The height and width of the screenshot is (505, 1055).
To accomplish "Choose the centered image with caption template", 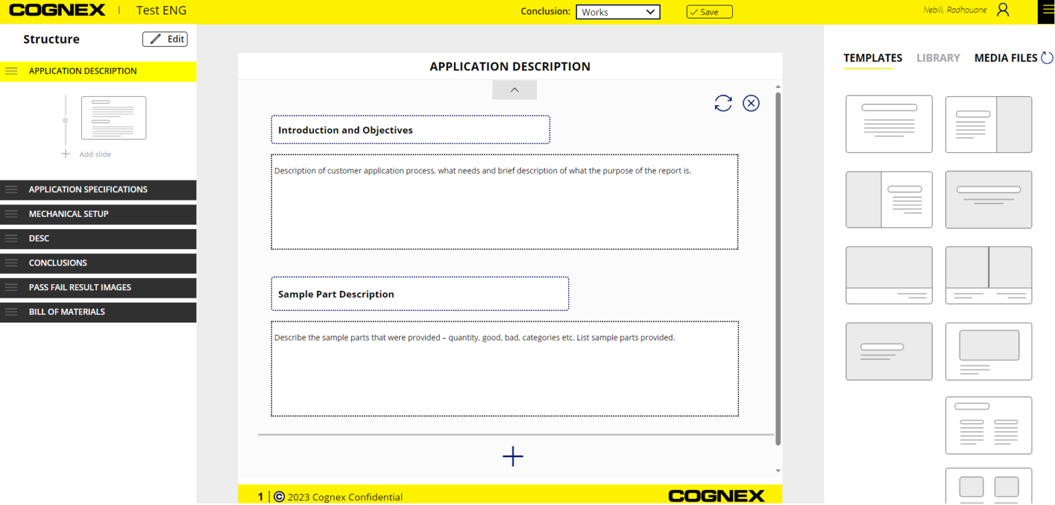I will 988,351.
